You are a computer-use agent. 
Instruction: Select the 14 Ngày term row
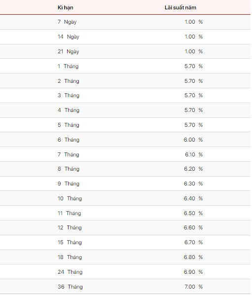point(125,37)
